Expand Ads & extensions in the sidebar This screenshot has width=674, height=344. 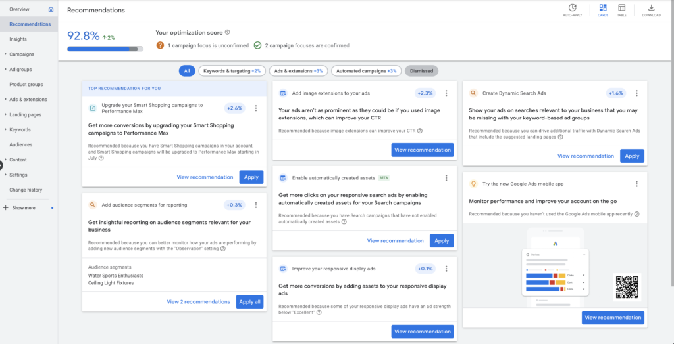click(x=5, y=100)
